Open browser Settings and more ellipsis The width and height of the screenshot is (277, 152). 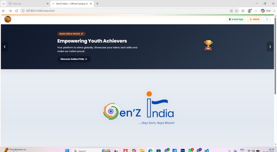(256, 11)
